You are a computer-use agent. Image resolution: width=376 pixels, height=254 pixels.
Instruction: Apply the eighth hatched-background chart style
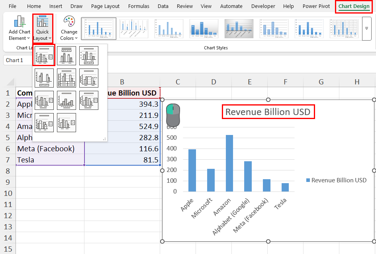(344, 29)
